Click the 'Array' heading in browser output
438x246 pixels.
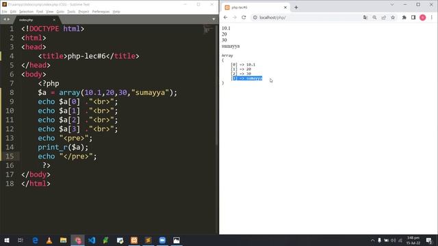click(x=227, y=55)
